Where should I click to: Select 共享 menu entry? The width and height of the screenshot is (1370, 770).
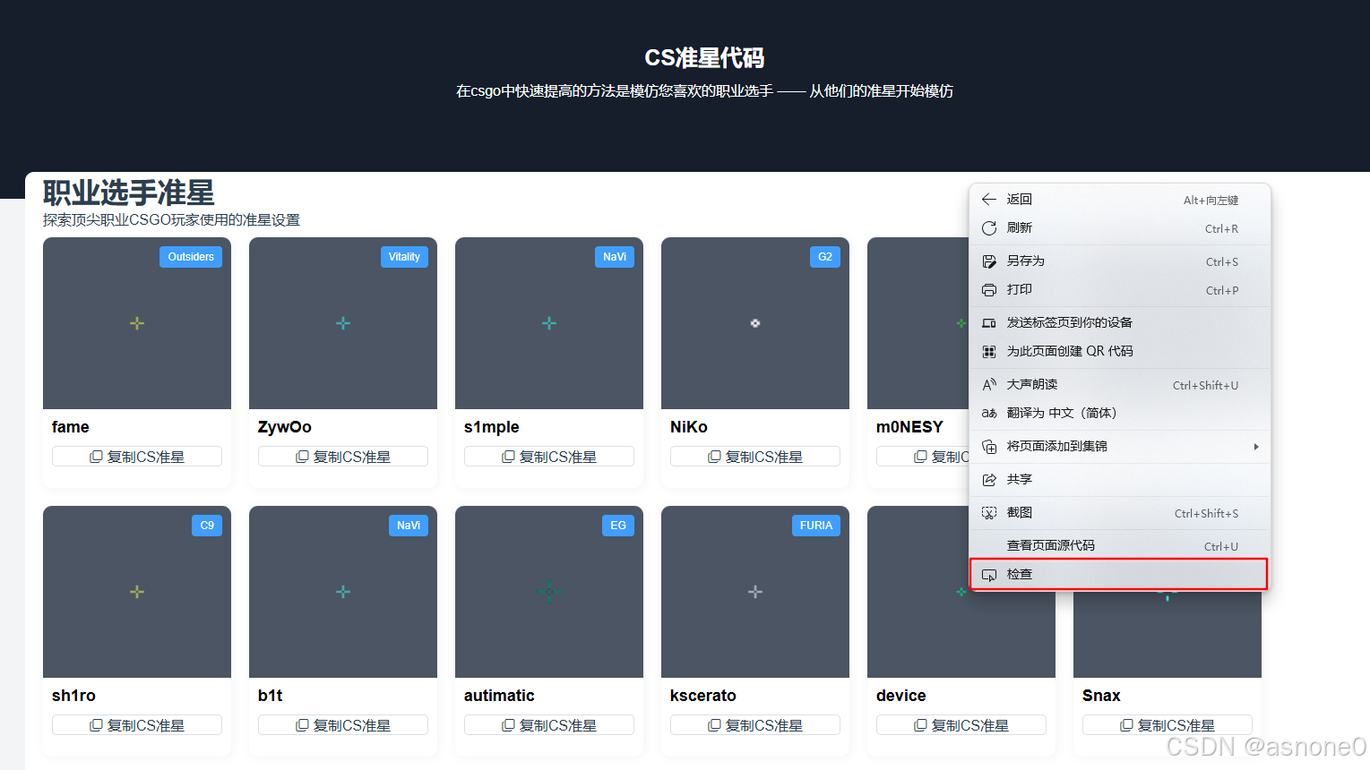(x=1119, y=480)
